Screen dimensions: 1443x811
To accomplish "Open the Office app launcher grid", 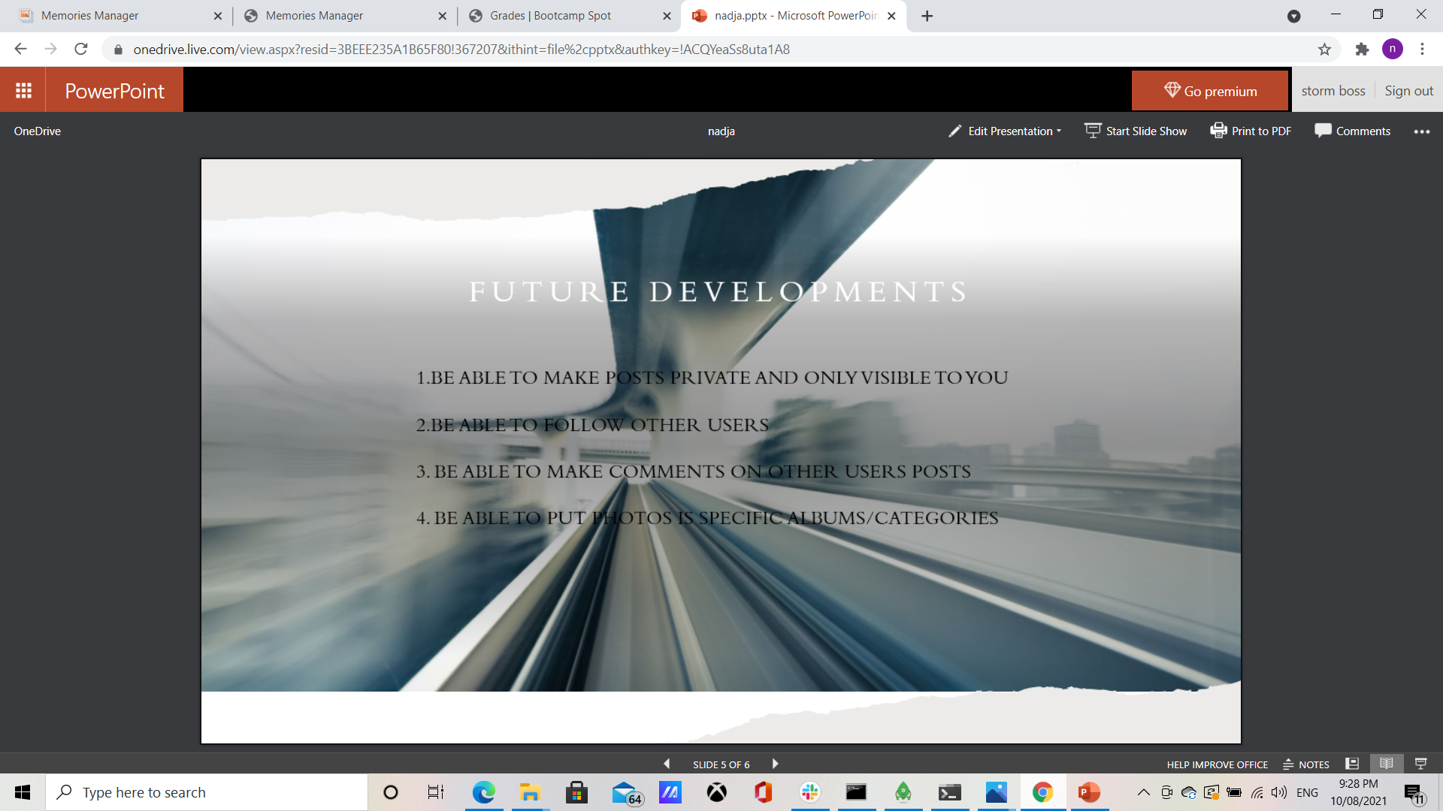I will click(x=23, y=90).
